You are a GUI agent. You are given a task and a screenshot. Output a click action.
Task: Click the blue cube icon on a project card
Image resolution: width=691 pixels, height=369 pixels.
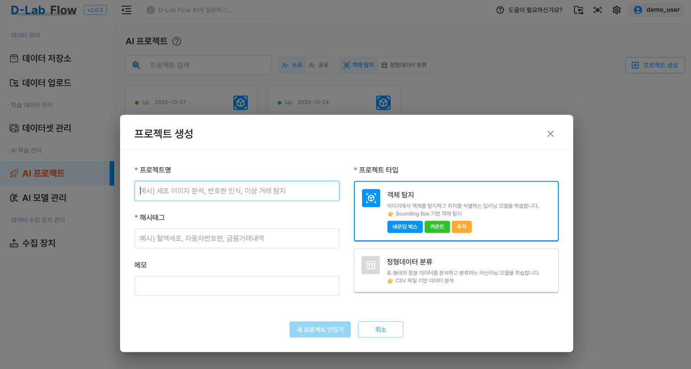pos(241,103)
